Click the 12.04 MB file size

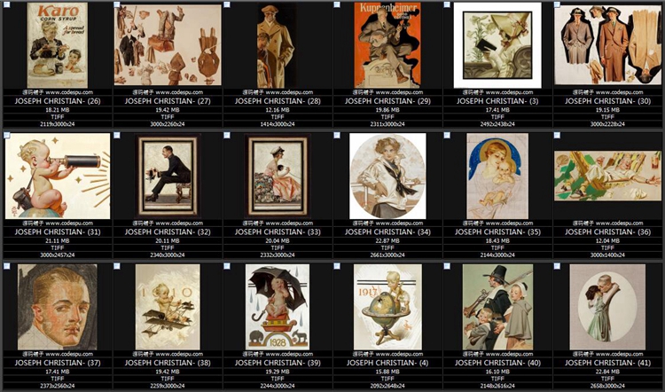pos(607,240)
